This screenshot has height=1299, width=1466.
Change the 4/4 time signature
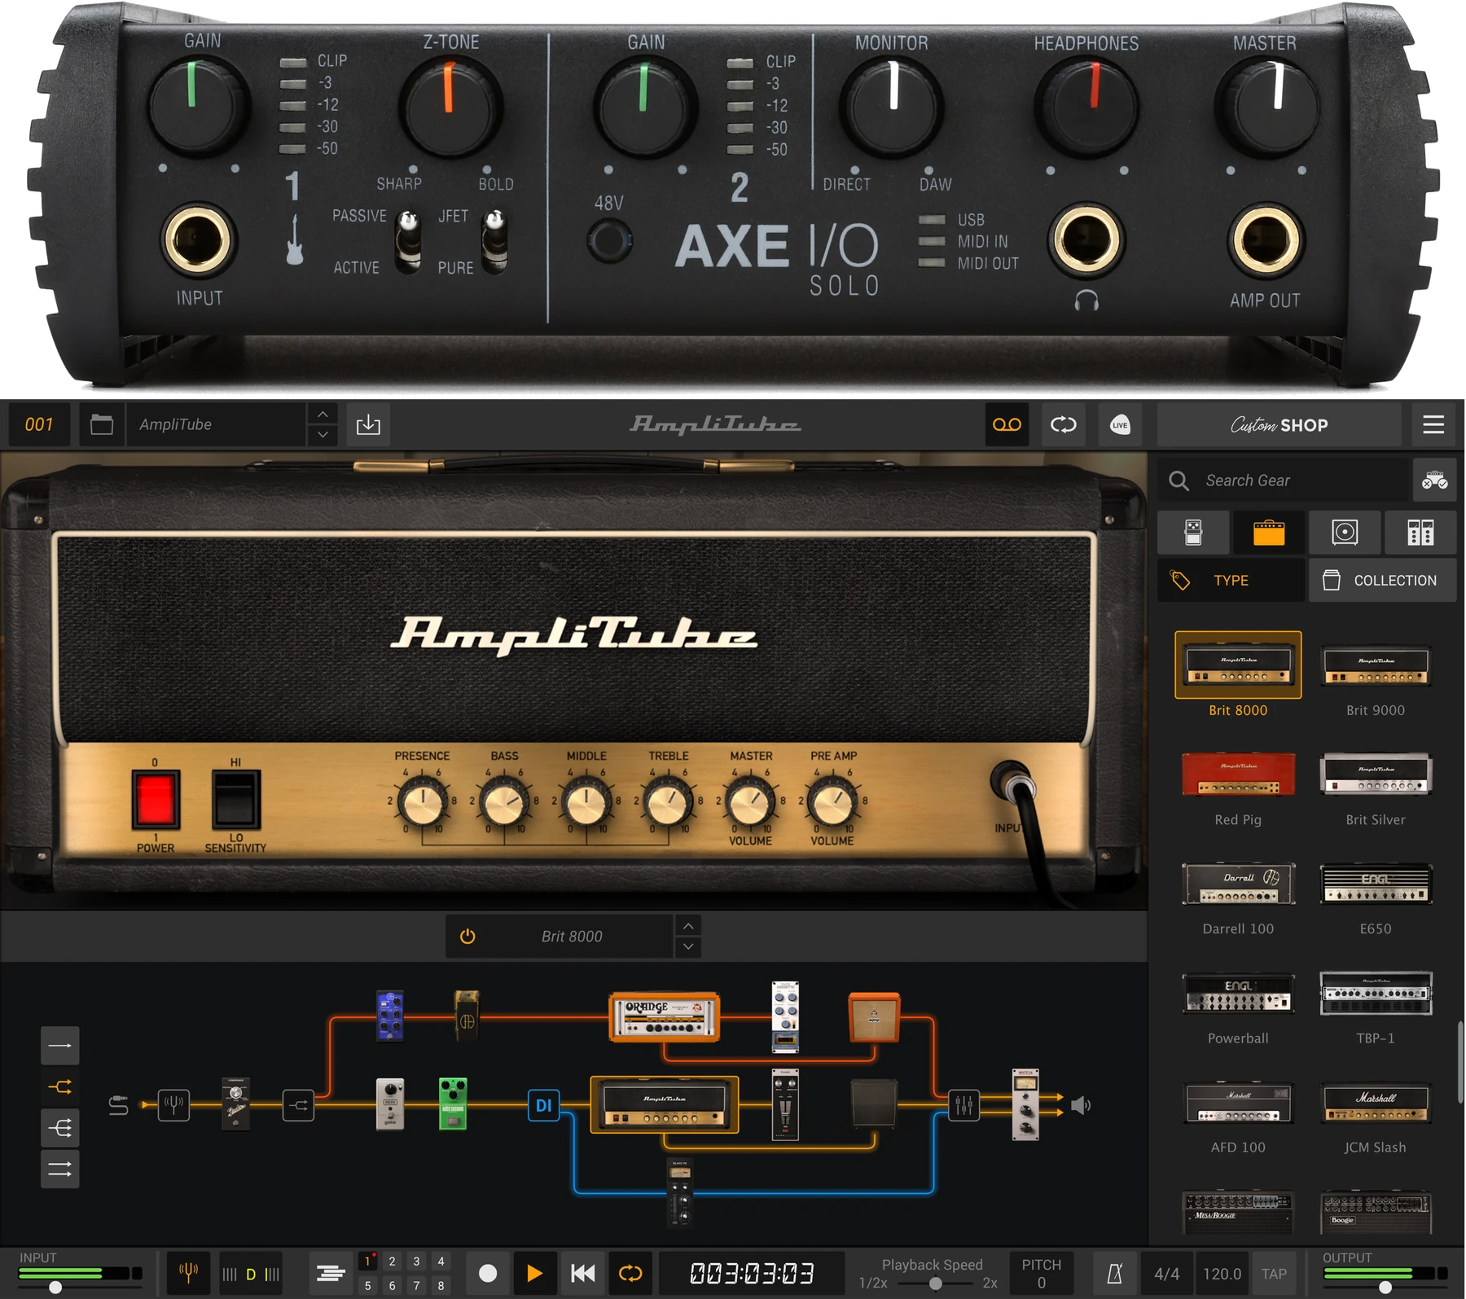point(1166,1273)
